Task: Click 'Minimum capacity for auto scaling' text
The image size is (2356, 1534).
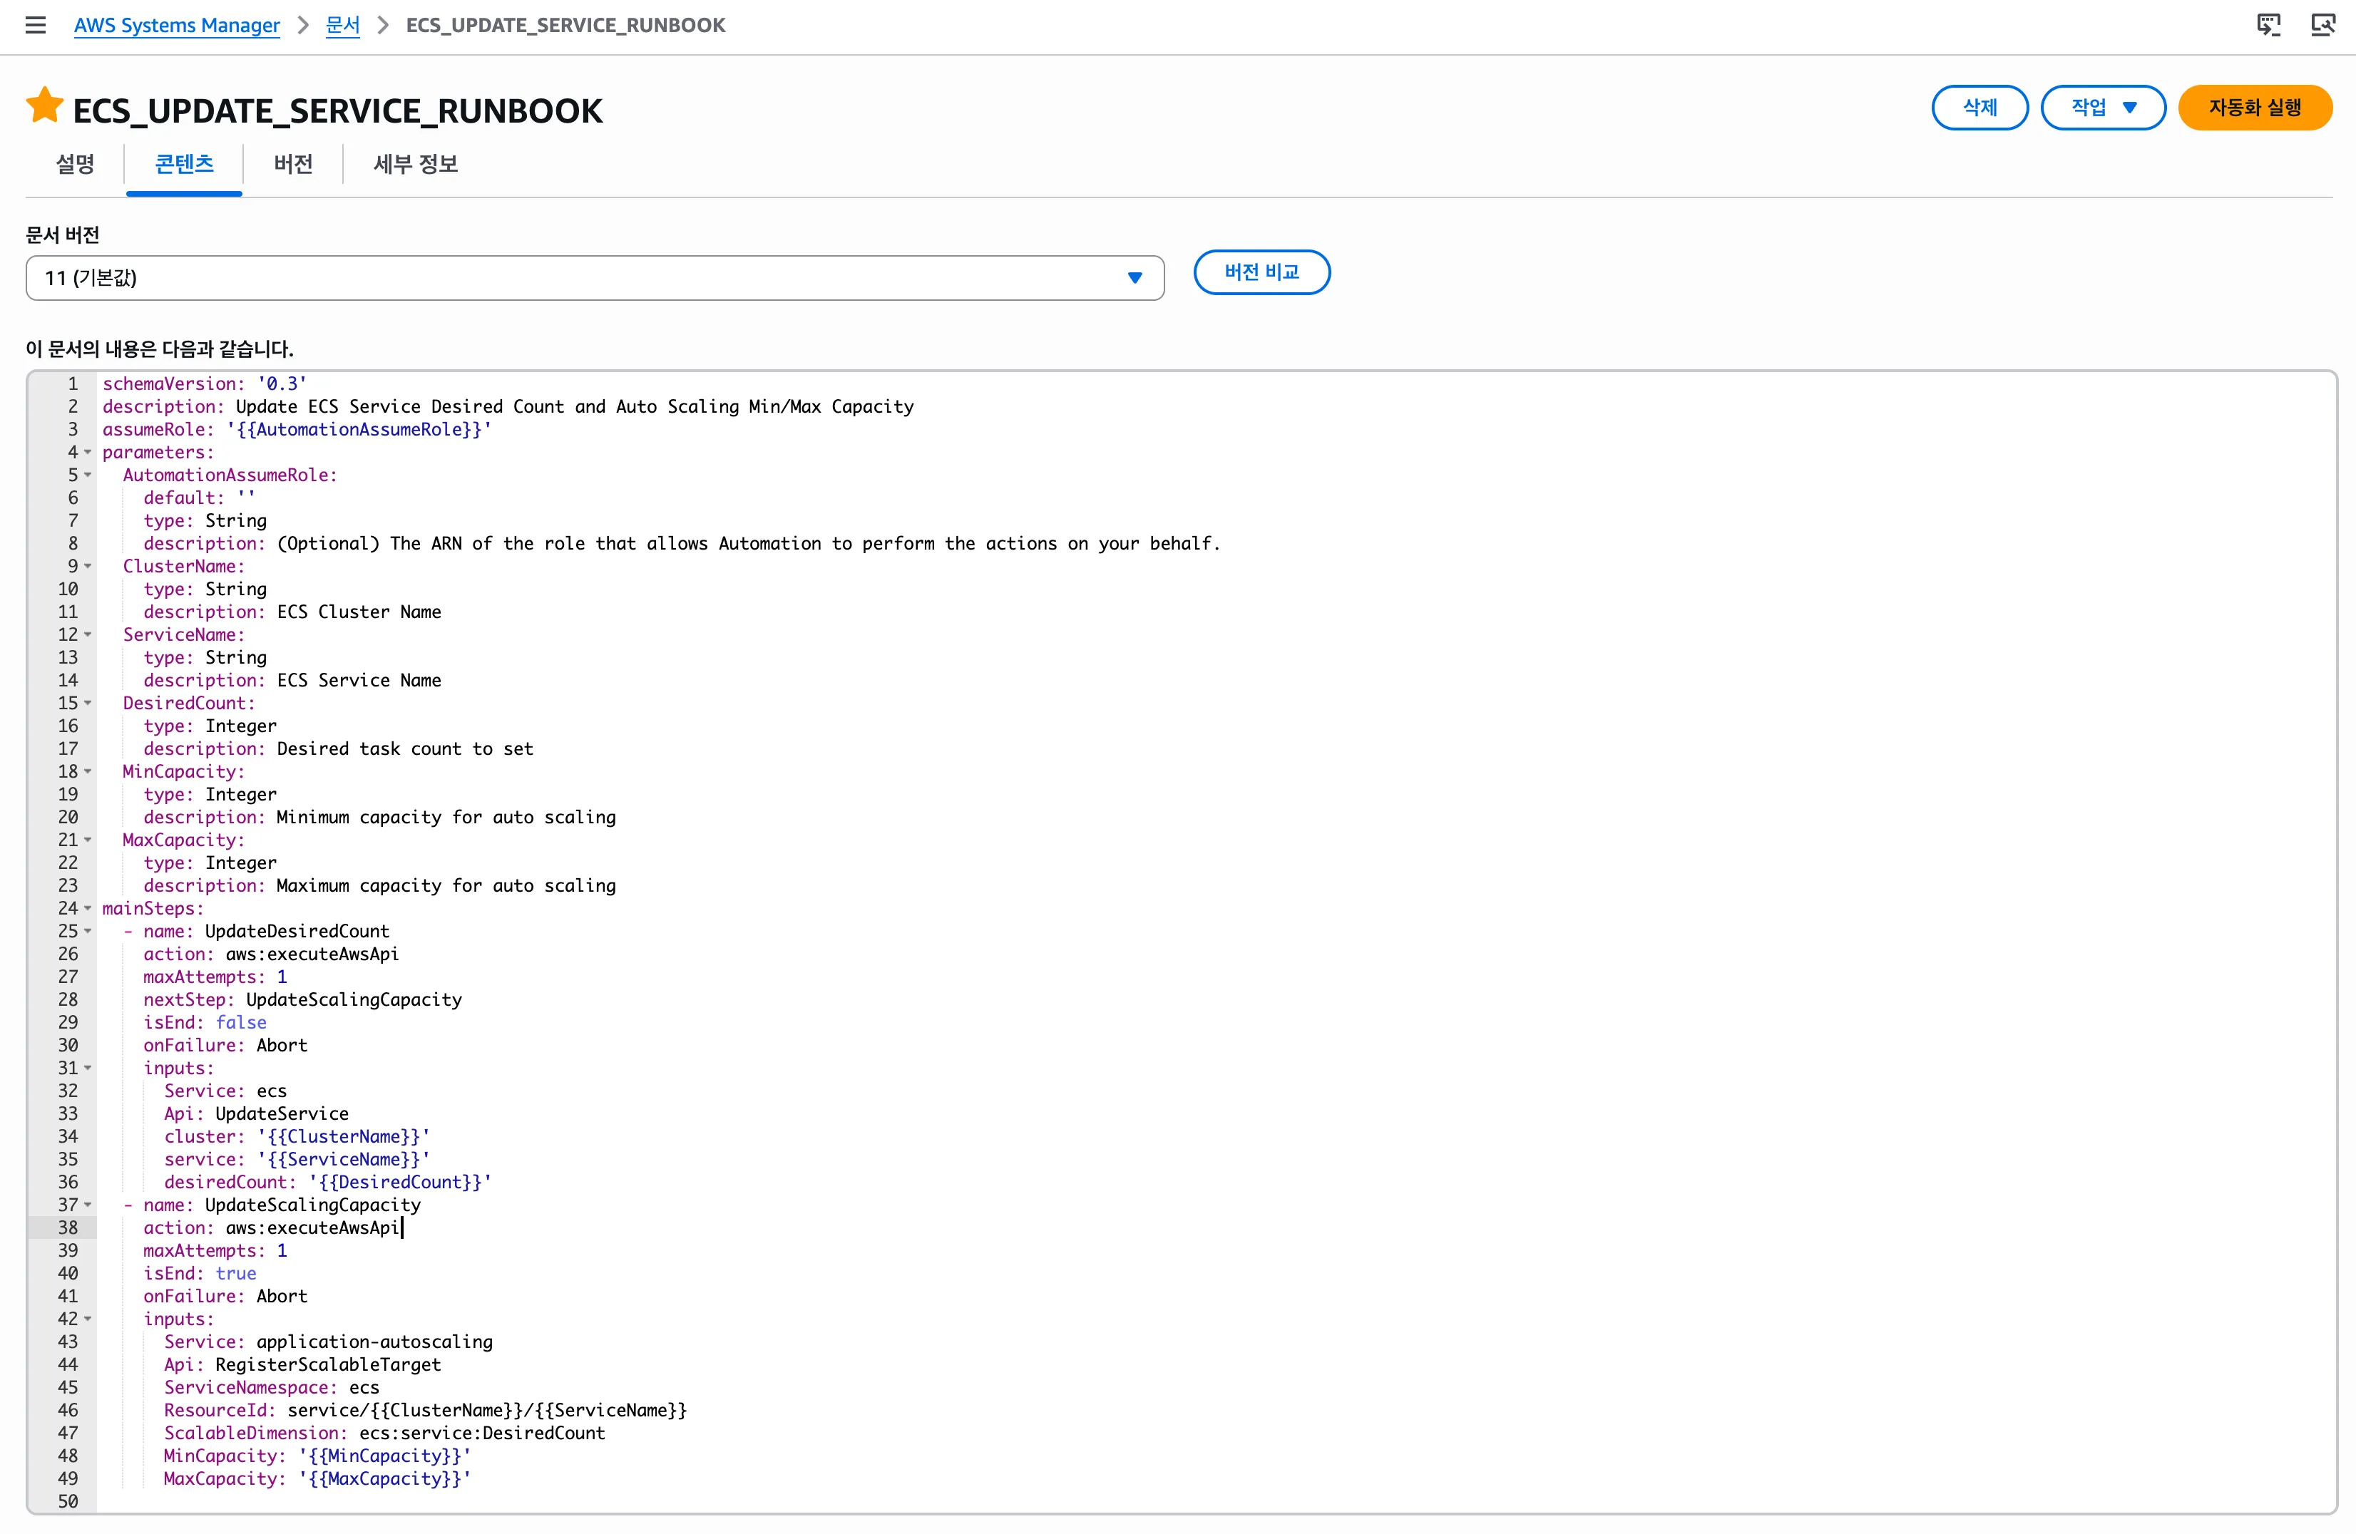Action: point(446,818)
